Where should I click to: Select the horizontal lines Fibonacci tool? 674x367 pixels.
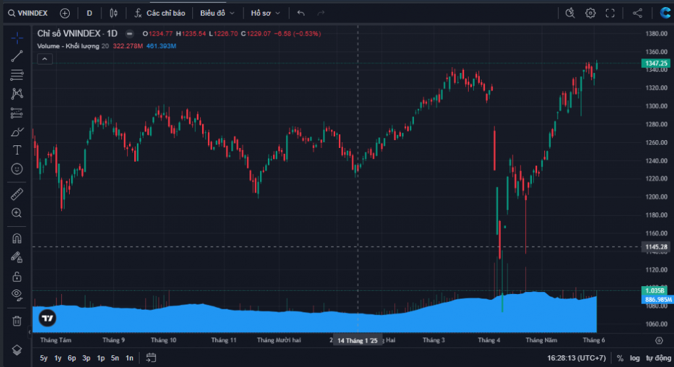16,75
